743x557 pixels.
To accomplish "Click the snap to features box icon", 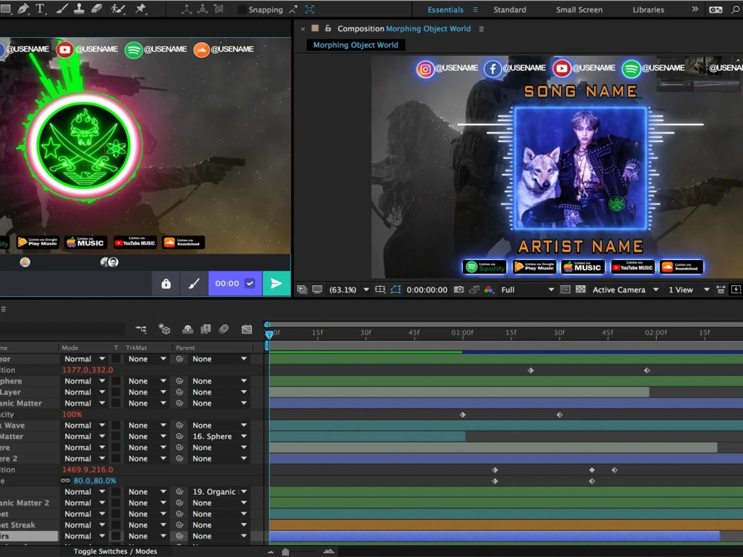I will click(309, 9).
